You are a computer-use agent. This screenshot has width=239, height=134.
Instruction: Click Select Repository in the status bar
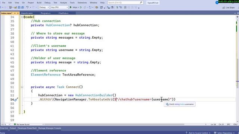[224, 133]
